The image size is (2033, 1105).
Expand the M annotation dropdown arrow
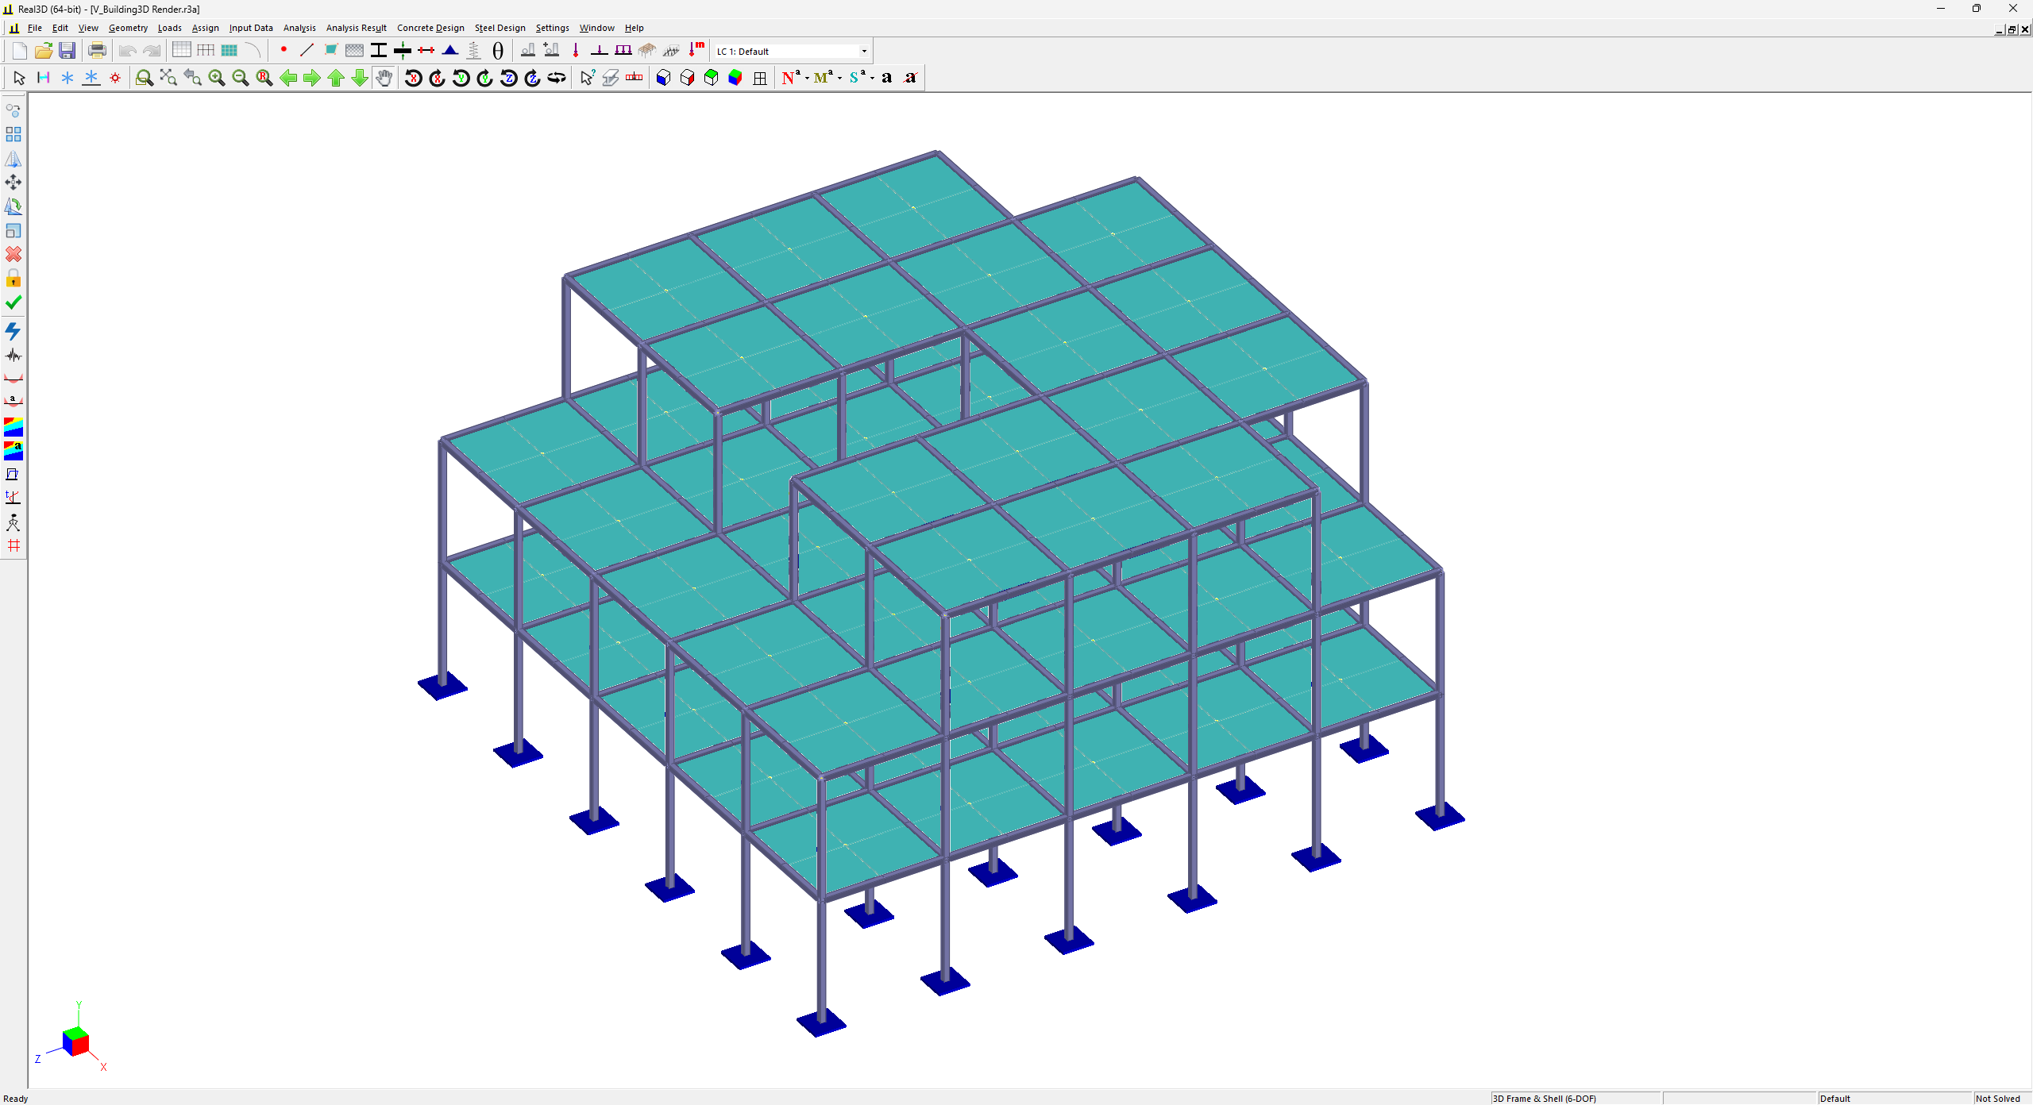(x=839, y=78)
